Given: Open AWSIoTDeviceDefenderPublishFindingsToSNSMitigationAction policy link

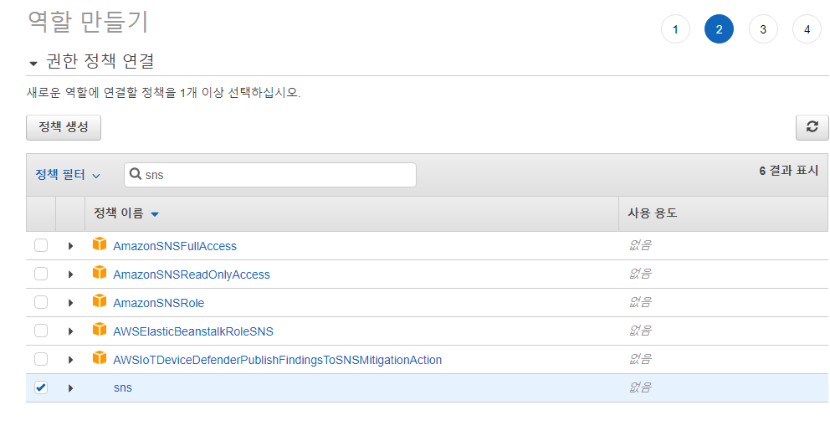Looking at the screenshot, I should tap(278, 360).
